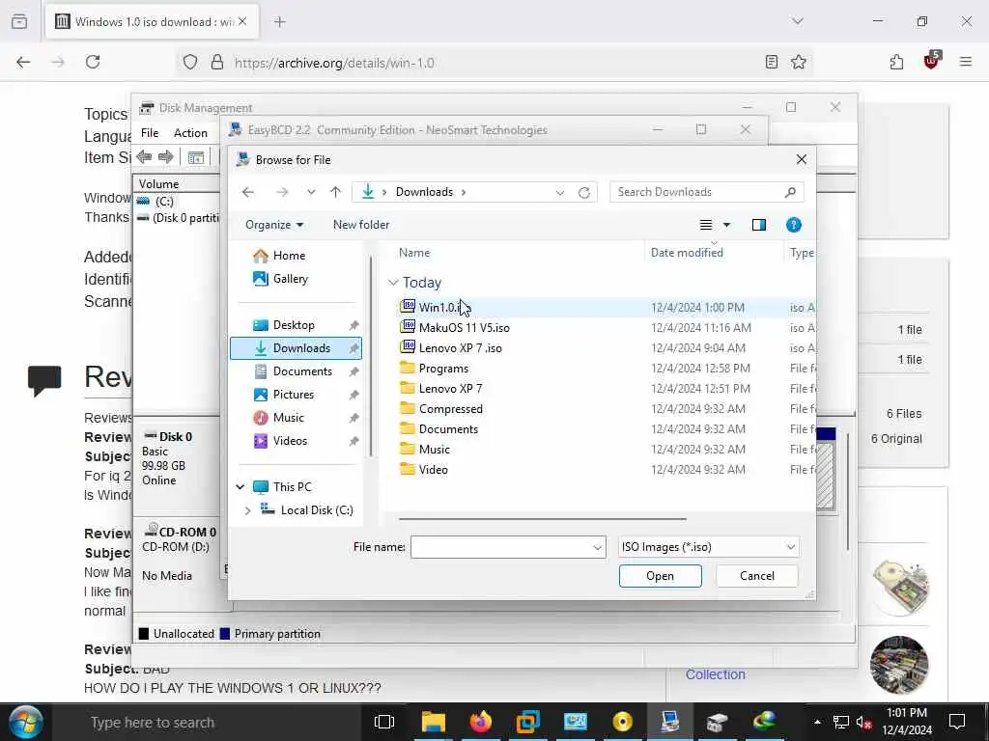Cancel the Browse for File dialog
This screenshot has width=989, height=741.
(x=757, y=576)
